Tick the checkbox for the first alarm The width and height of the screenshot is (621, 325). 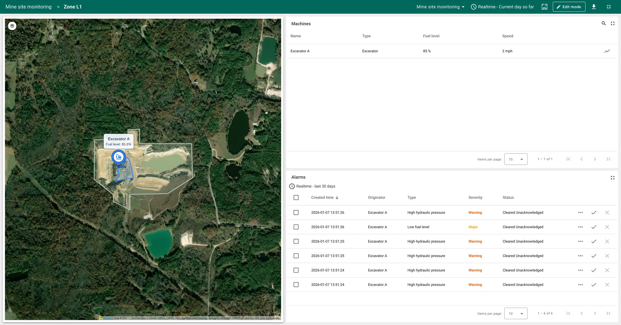click(x=296, y=213)
